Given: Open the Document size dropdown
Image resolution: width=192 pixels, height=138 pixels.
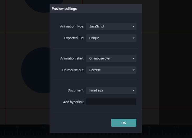Looking at the screenshot, I should [x=111, y=90].
